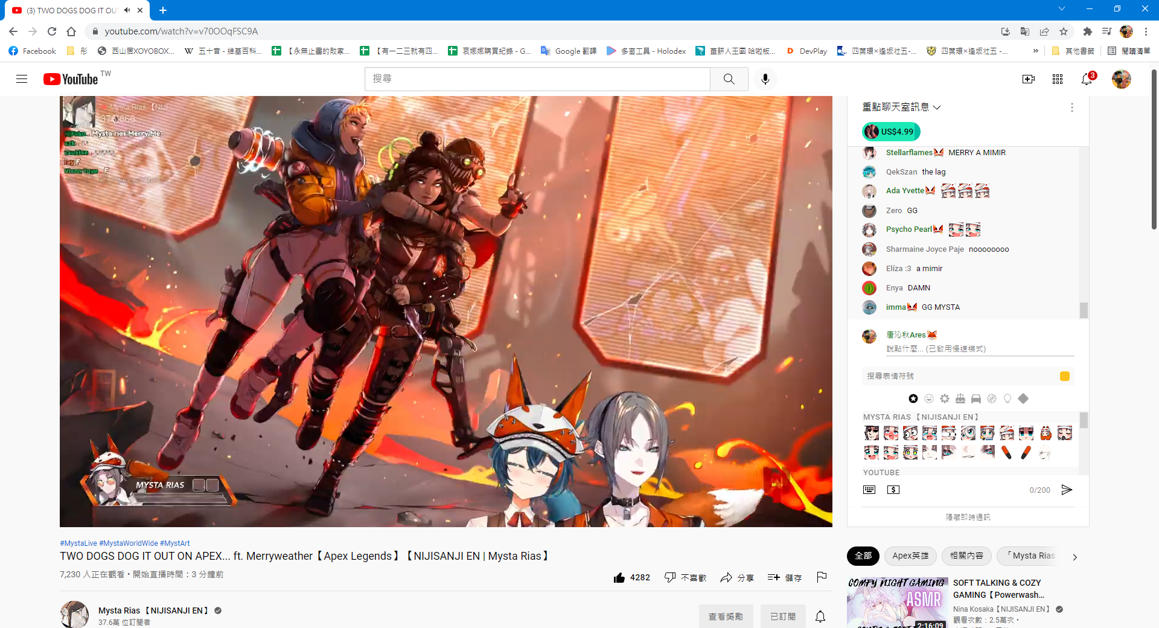Click the 查看獎勵 button
The width and height of the screenshot is (1159, 628).
726,617
